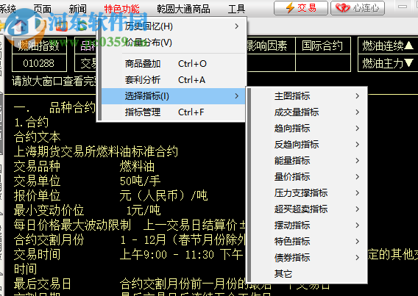
Task: Open the 新闻 menu
Action: (77, 9)
